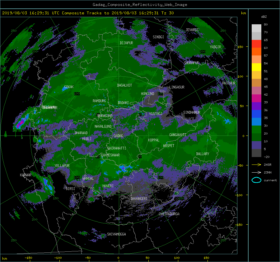This screenshot has height=262, width=280.
Task: Select the orange 57-60 dBZ swatch
Action: coord(256,52)
